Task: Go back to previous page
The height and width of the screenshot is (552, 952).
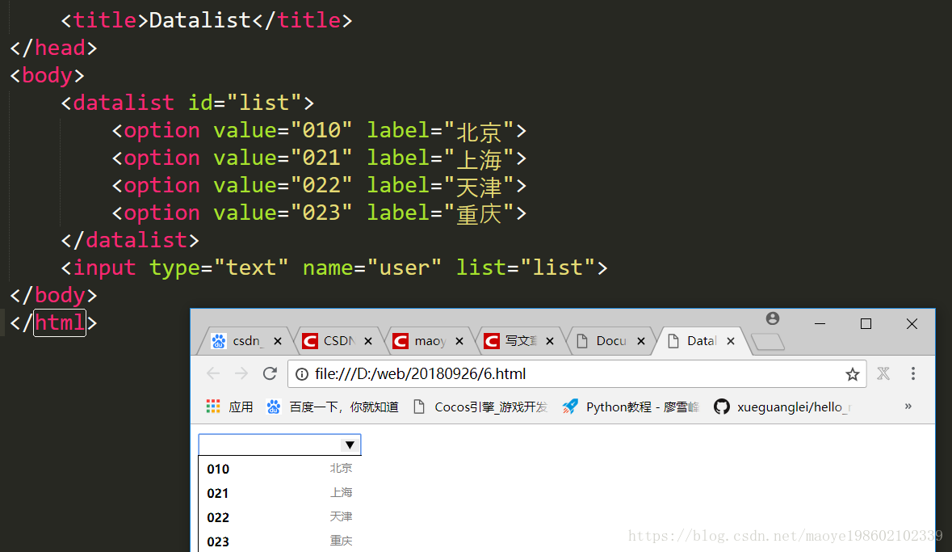Action: pos(212,373)
